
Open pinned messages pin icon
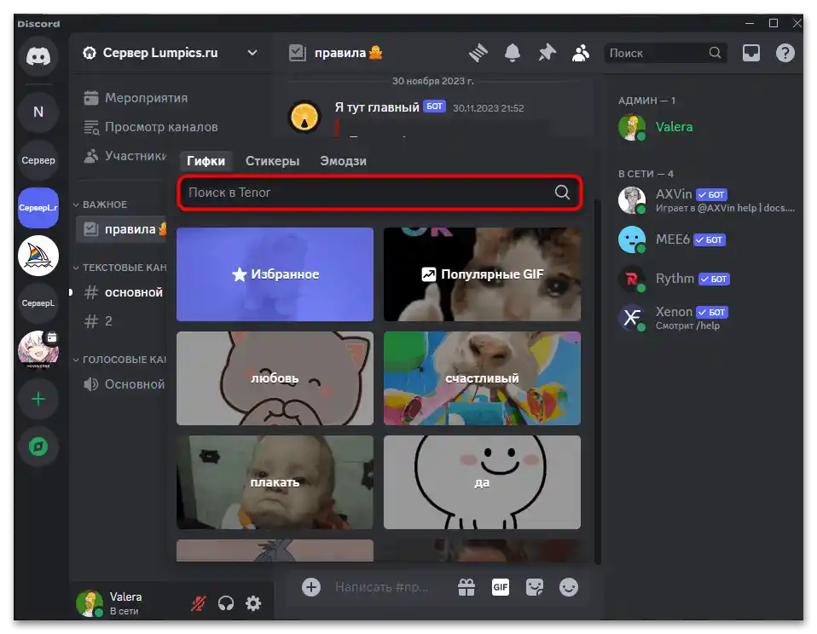pos(547,53)
